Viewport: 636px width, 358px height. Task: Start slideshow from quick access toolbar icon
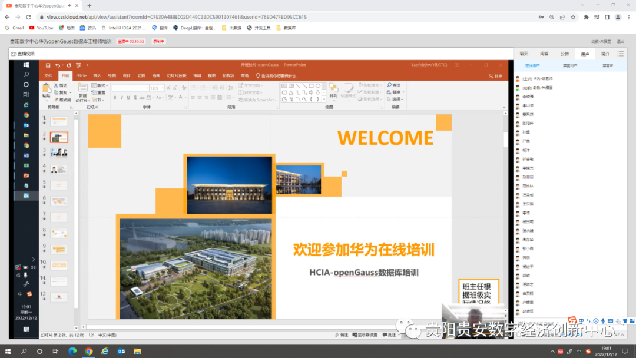pyautogui.click(x=79, y=65)
